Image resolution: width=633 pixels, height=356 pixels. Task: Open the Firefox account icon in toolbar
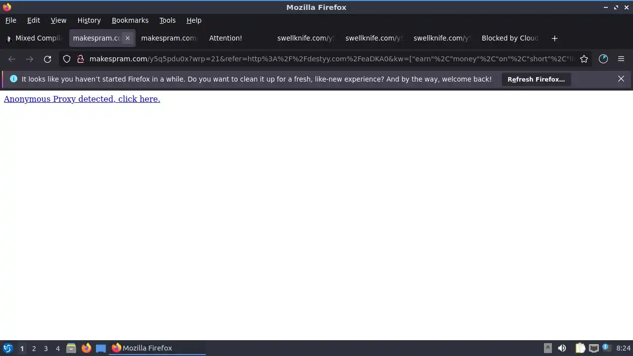(x=603, y=59)
